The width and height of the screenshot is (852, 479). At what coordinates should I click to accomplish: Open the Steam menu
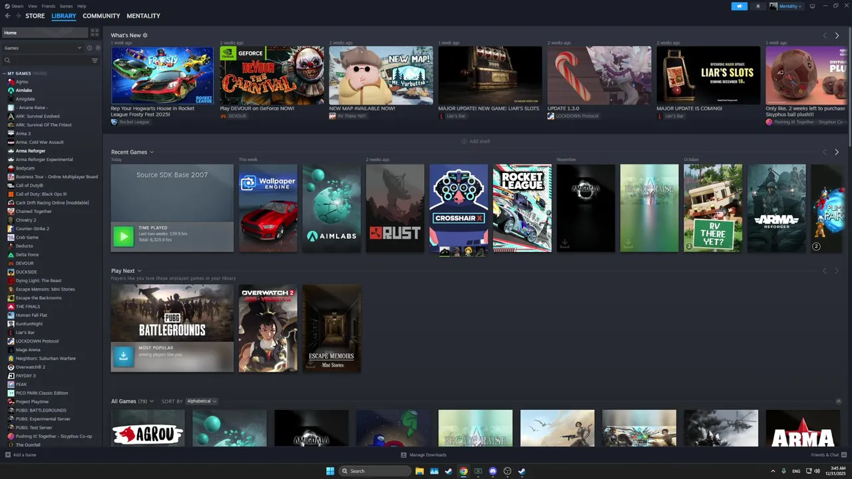click(x=15, y=6)
